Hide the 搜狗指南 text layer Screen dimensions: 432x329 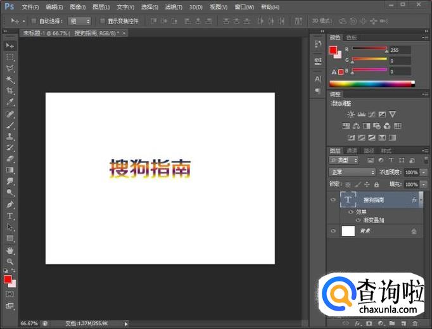click(333, 200)
